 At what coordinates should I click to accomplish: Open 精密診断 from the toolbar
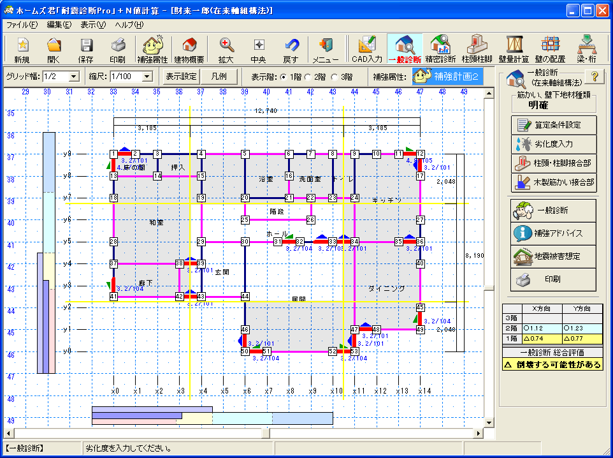pos(441,50)
